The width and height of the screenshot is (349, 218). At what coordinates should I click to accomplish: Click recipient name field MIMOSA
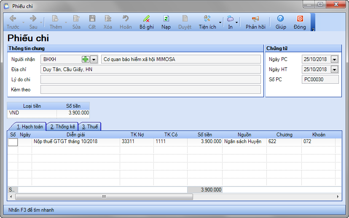click(x=181, y=59)
